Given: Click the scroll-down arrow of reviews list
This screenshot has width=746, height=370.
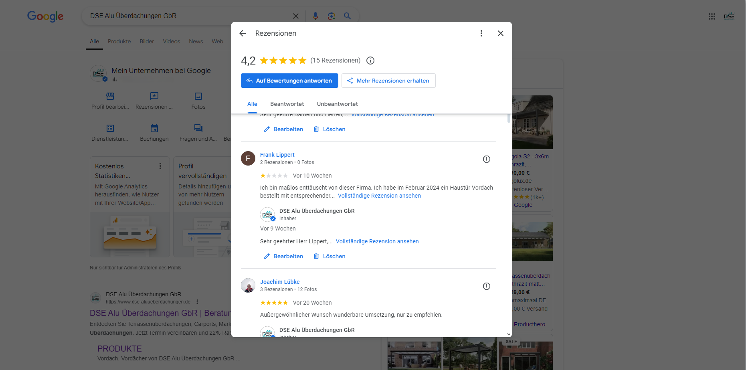Looking at the screenshot, I should click(509, 334).
